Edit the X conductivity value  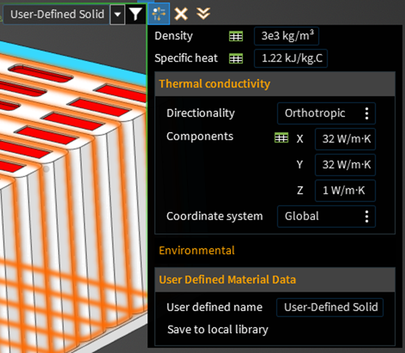(345, 139)
